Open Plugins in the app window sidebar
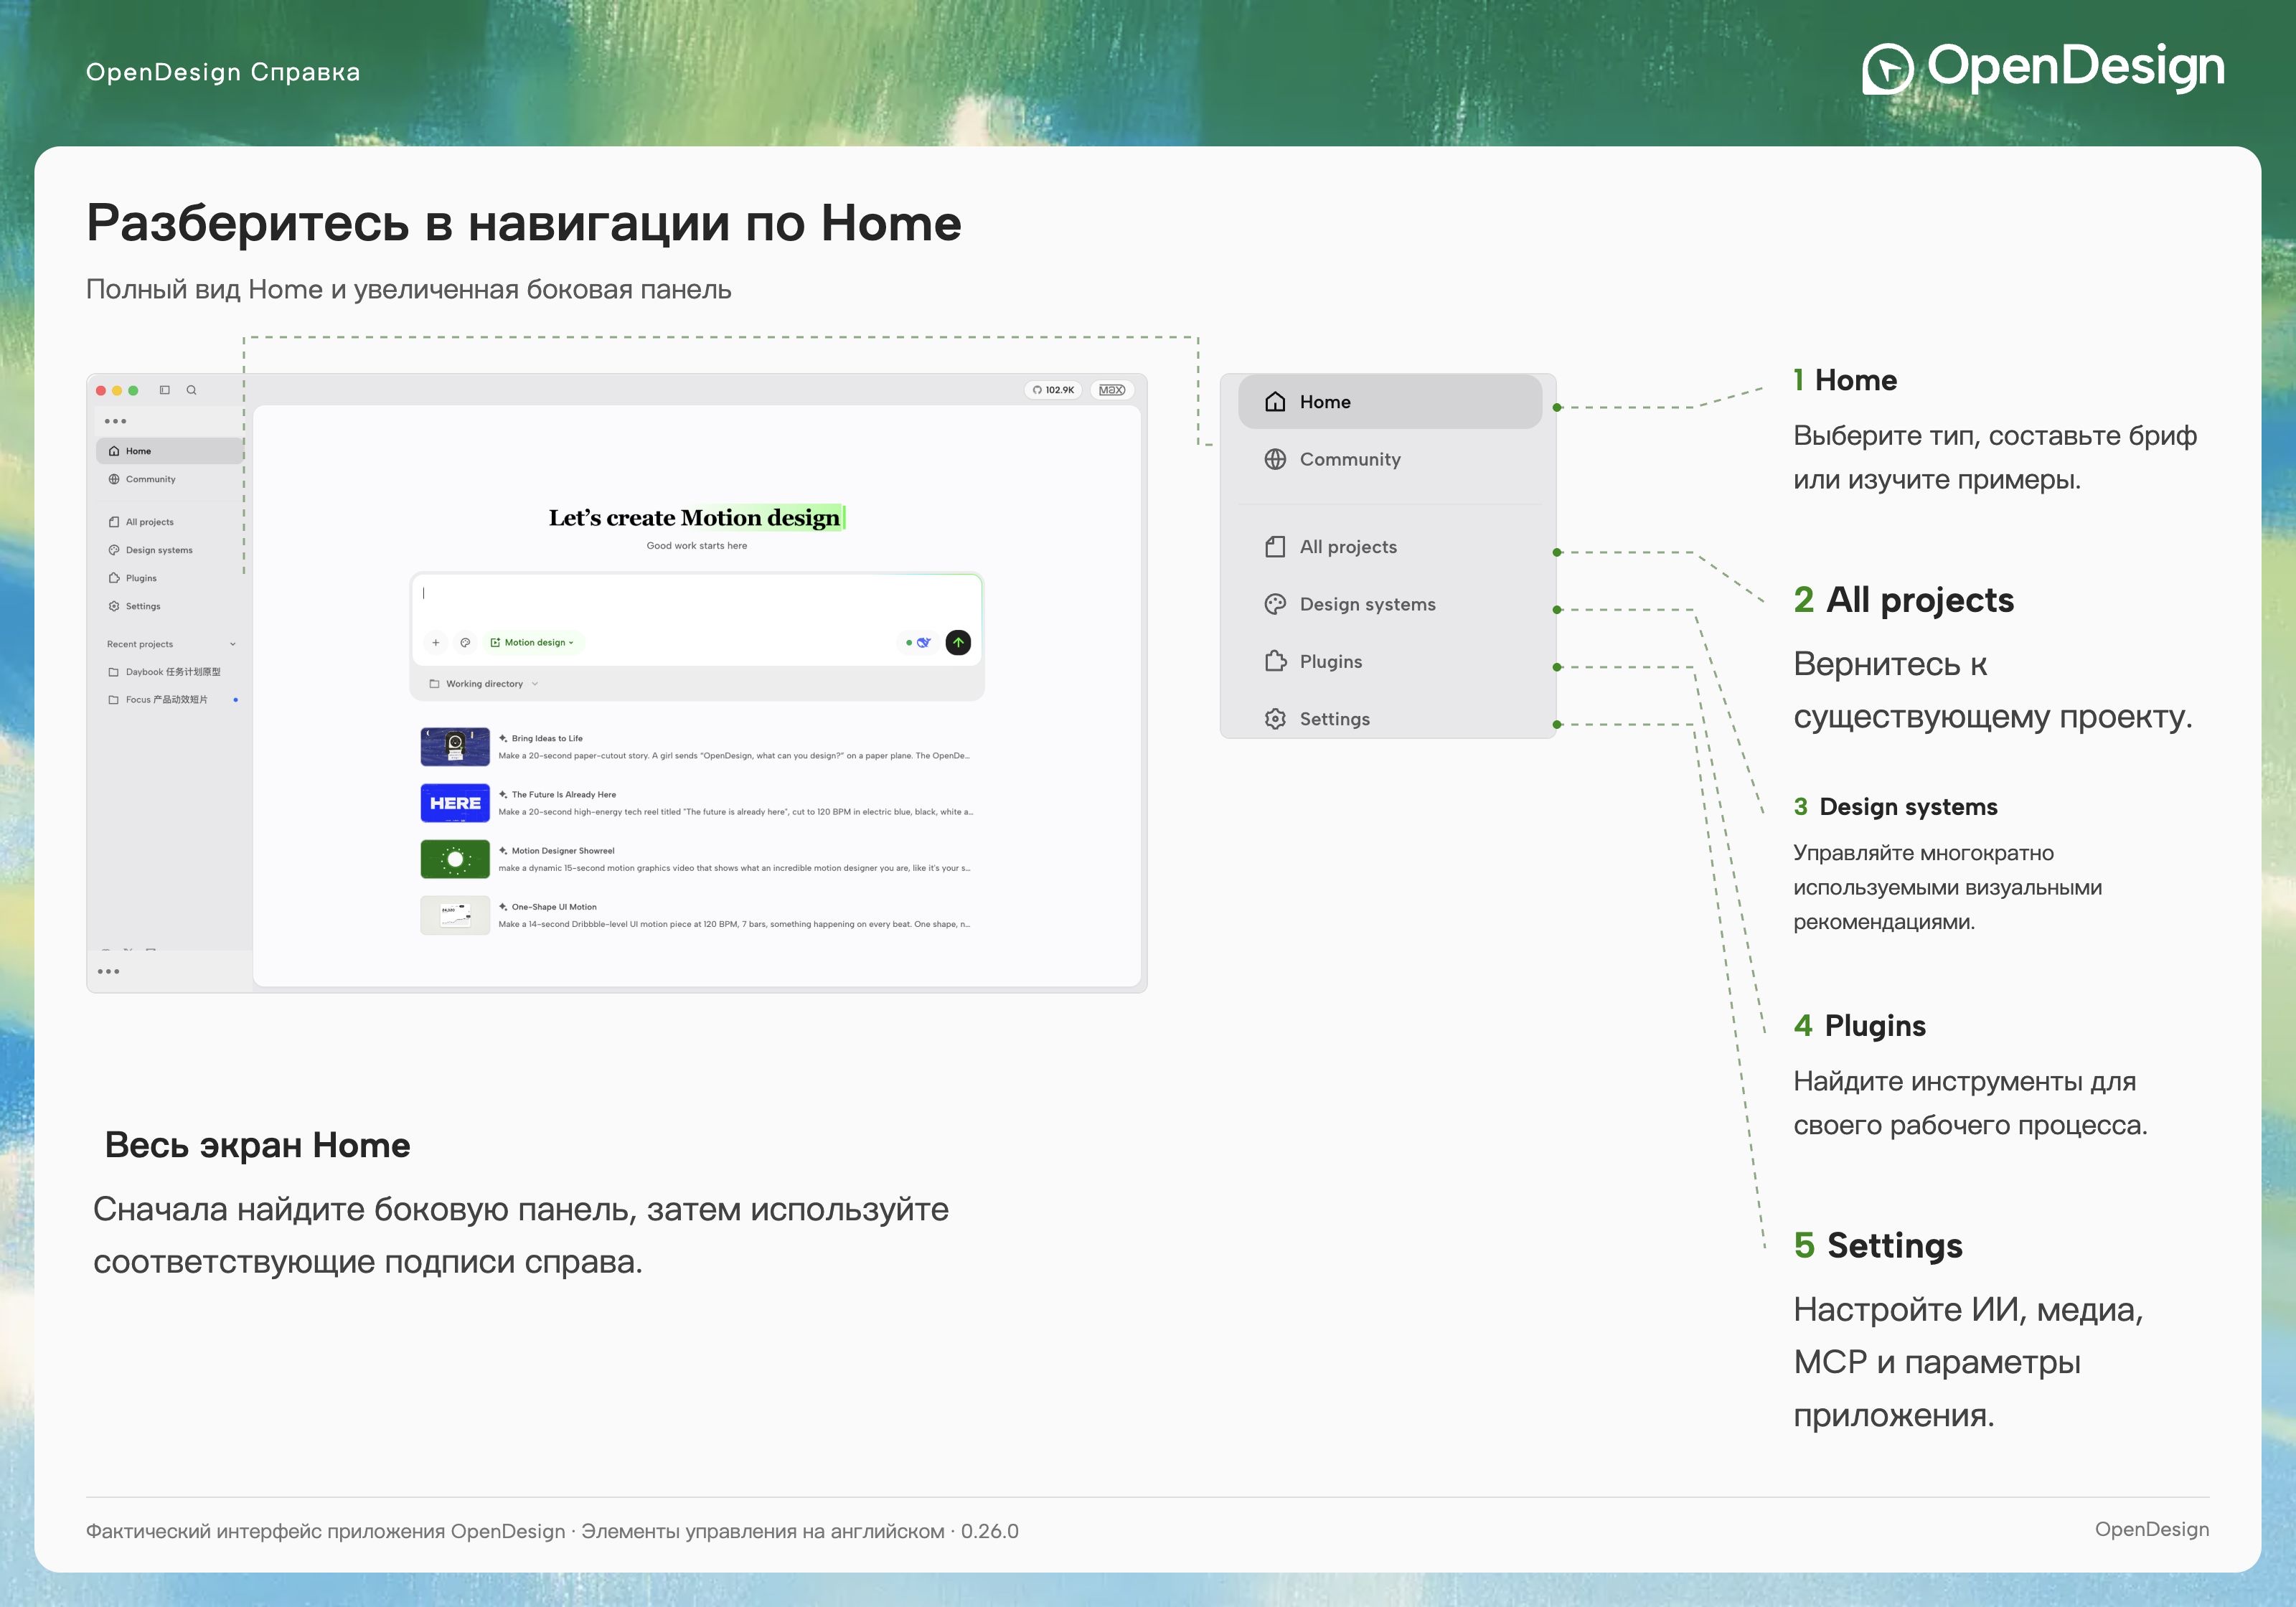2296x1607 pixels. click(x=170, y=578)
